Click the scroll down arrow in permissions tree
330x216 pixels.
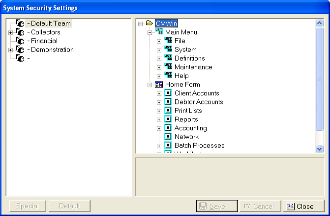point(320,148)
